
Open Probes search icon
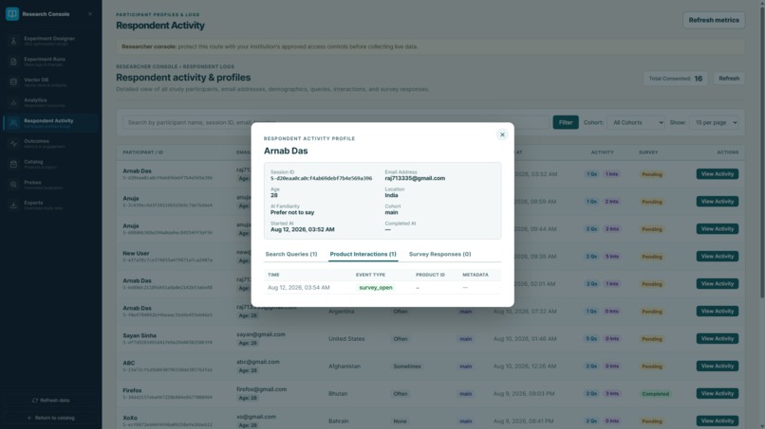point(13,185)
